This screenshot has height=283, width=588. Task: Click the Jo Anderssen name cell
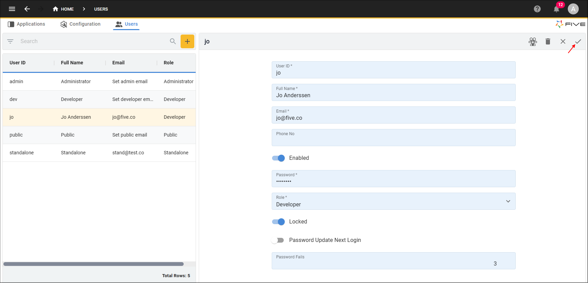[76, 117]
